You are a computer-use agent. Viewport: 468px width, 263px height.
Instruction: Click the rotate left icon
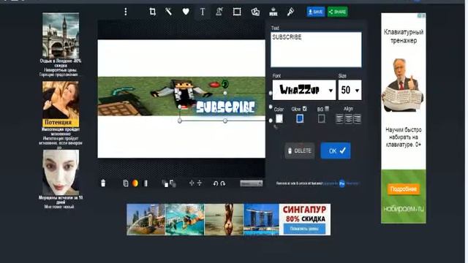pyautogui.click(x=216, y=183)
